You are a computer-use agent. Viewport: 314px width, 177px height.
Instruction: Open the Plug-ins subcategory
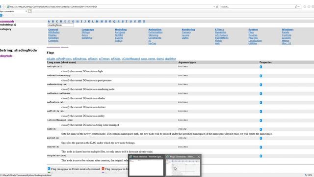tap(253, 38)
